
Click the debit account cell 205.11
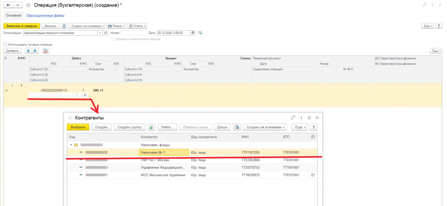pos(98,90)
